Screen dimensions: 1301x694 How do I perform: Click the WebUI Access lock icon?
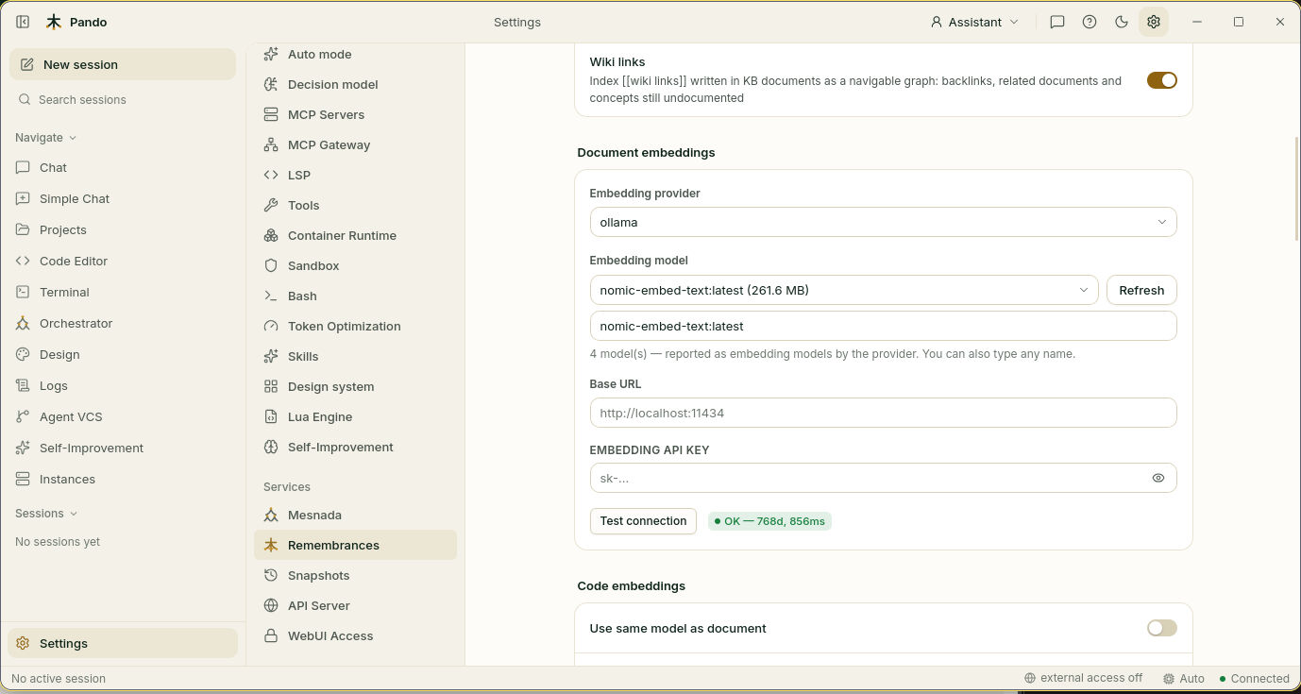tap(271, 635)
